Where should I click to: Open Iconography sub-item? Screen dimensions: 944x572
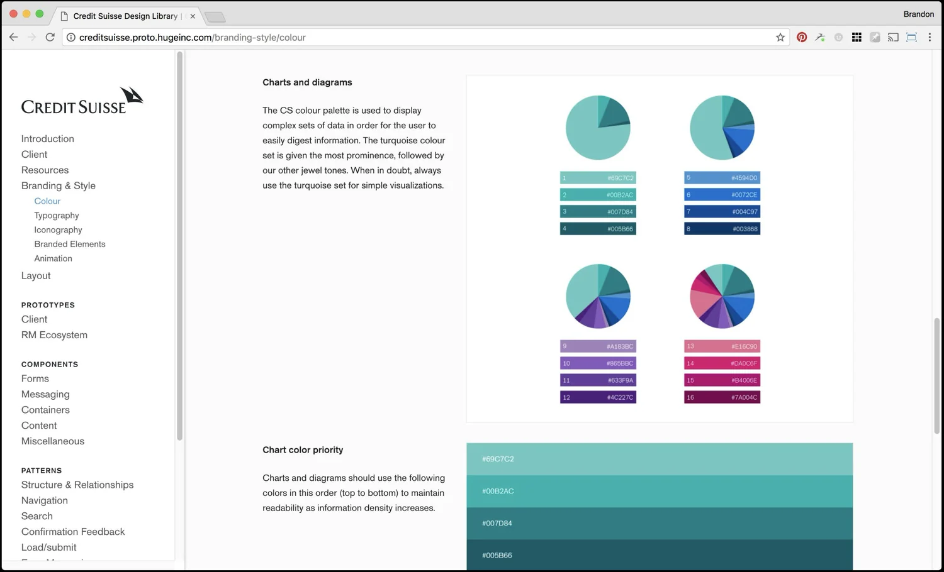click(58, 230)
